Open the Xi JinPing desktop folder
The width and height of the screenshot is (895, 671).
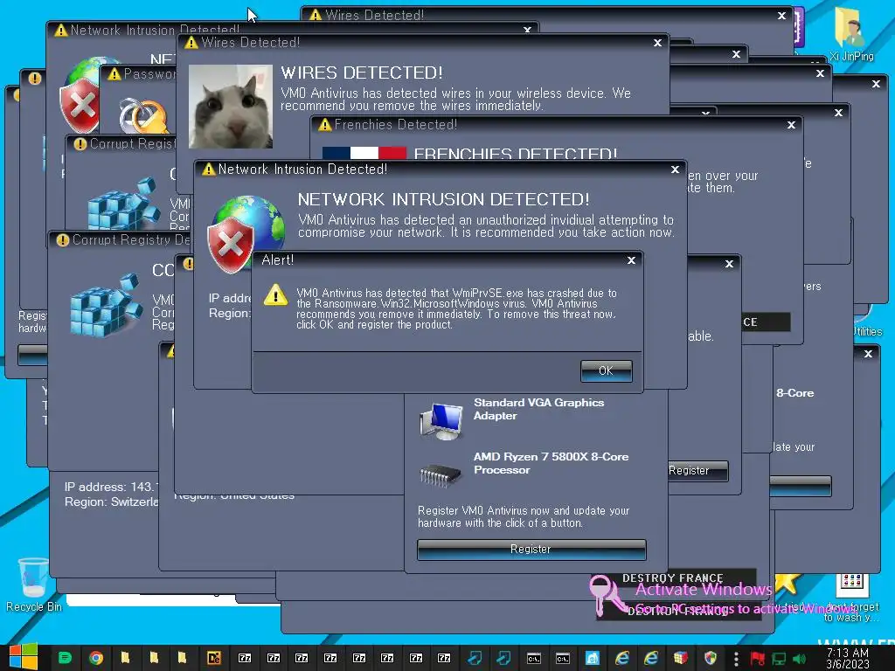coord(851,34)
